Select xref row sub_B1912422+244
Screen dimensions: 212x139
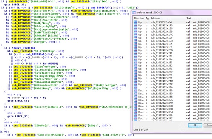pyautogui.click(x=173, y=60)
